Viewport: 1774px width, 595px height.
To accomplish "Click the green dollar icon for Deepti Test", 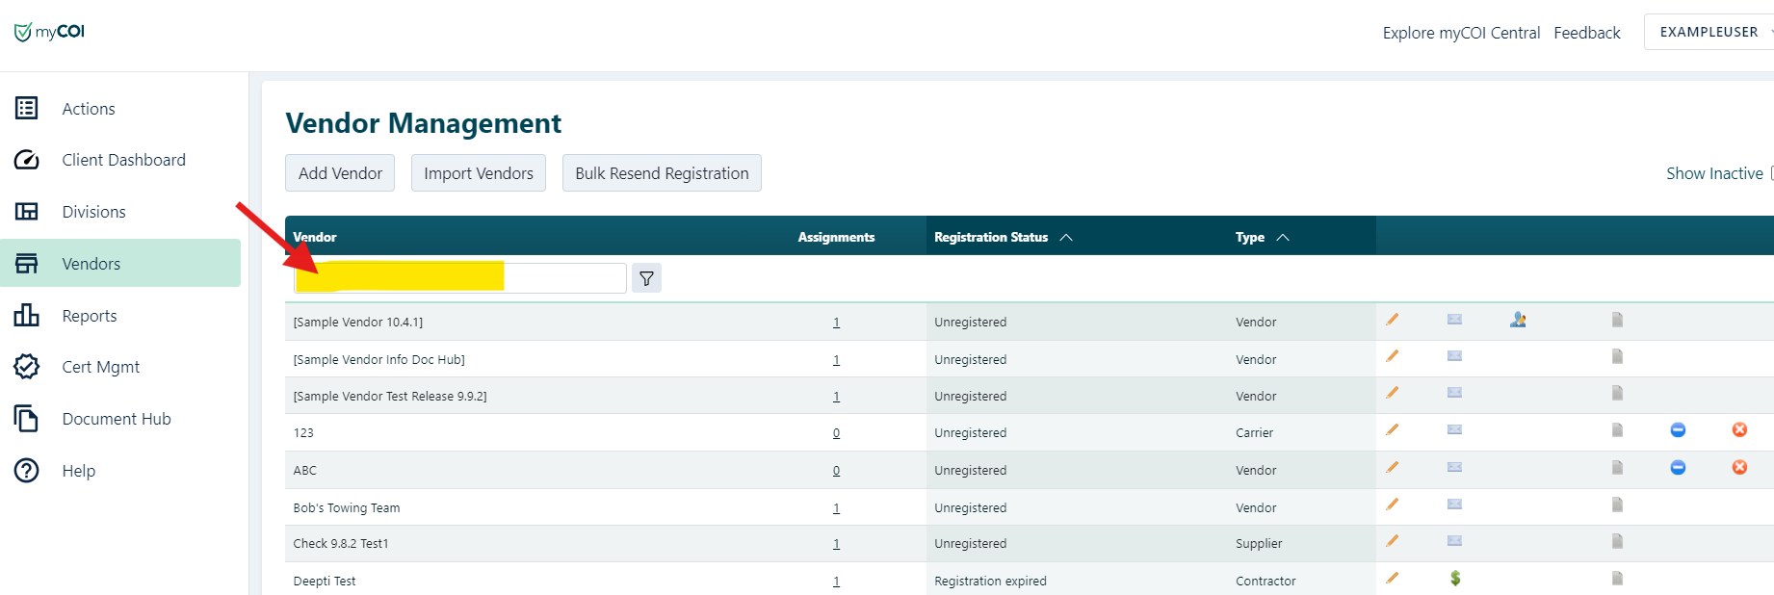I will (1455, 579).
